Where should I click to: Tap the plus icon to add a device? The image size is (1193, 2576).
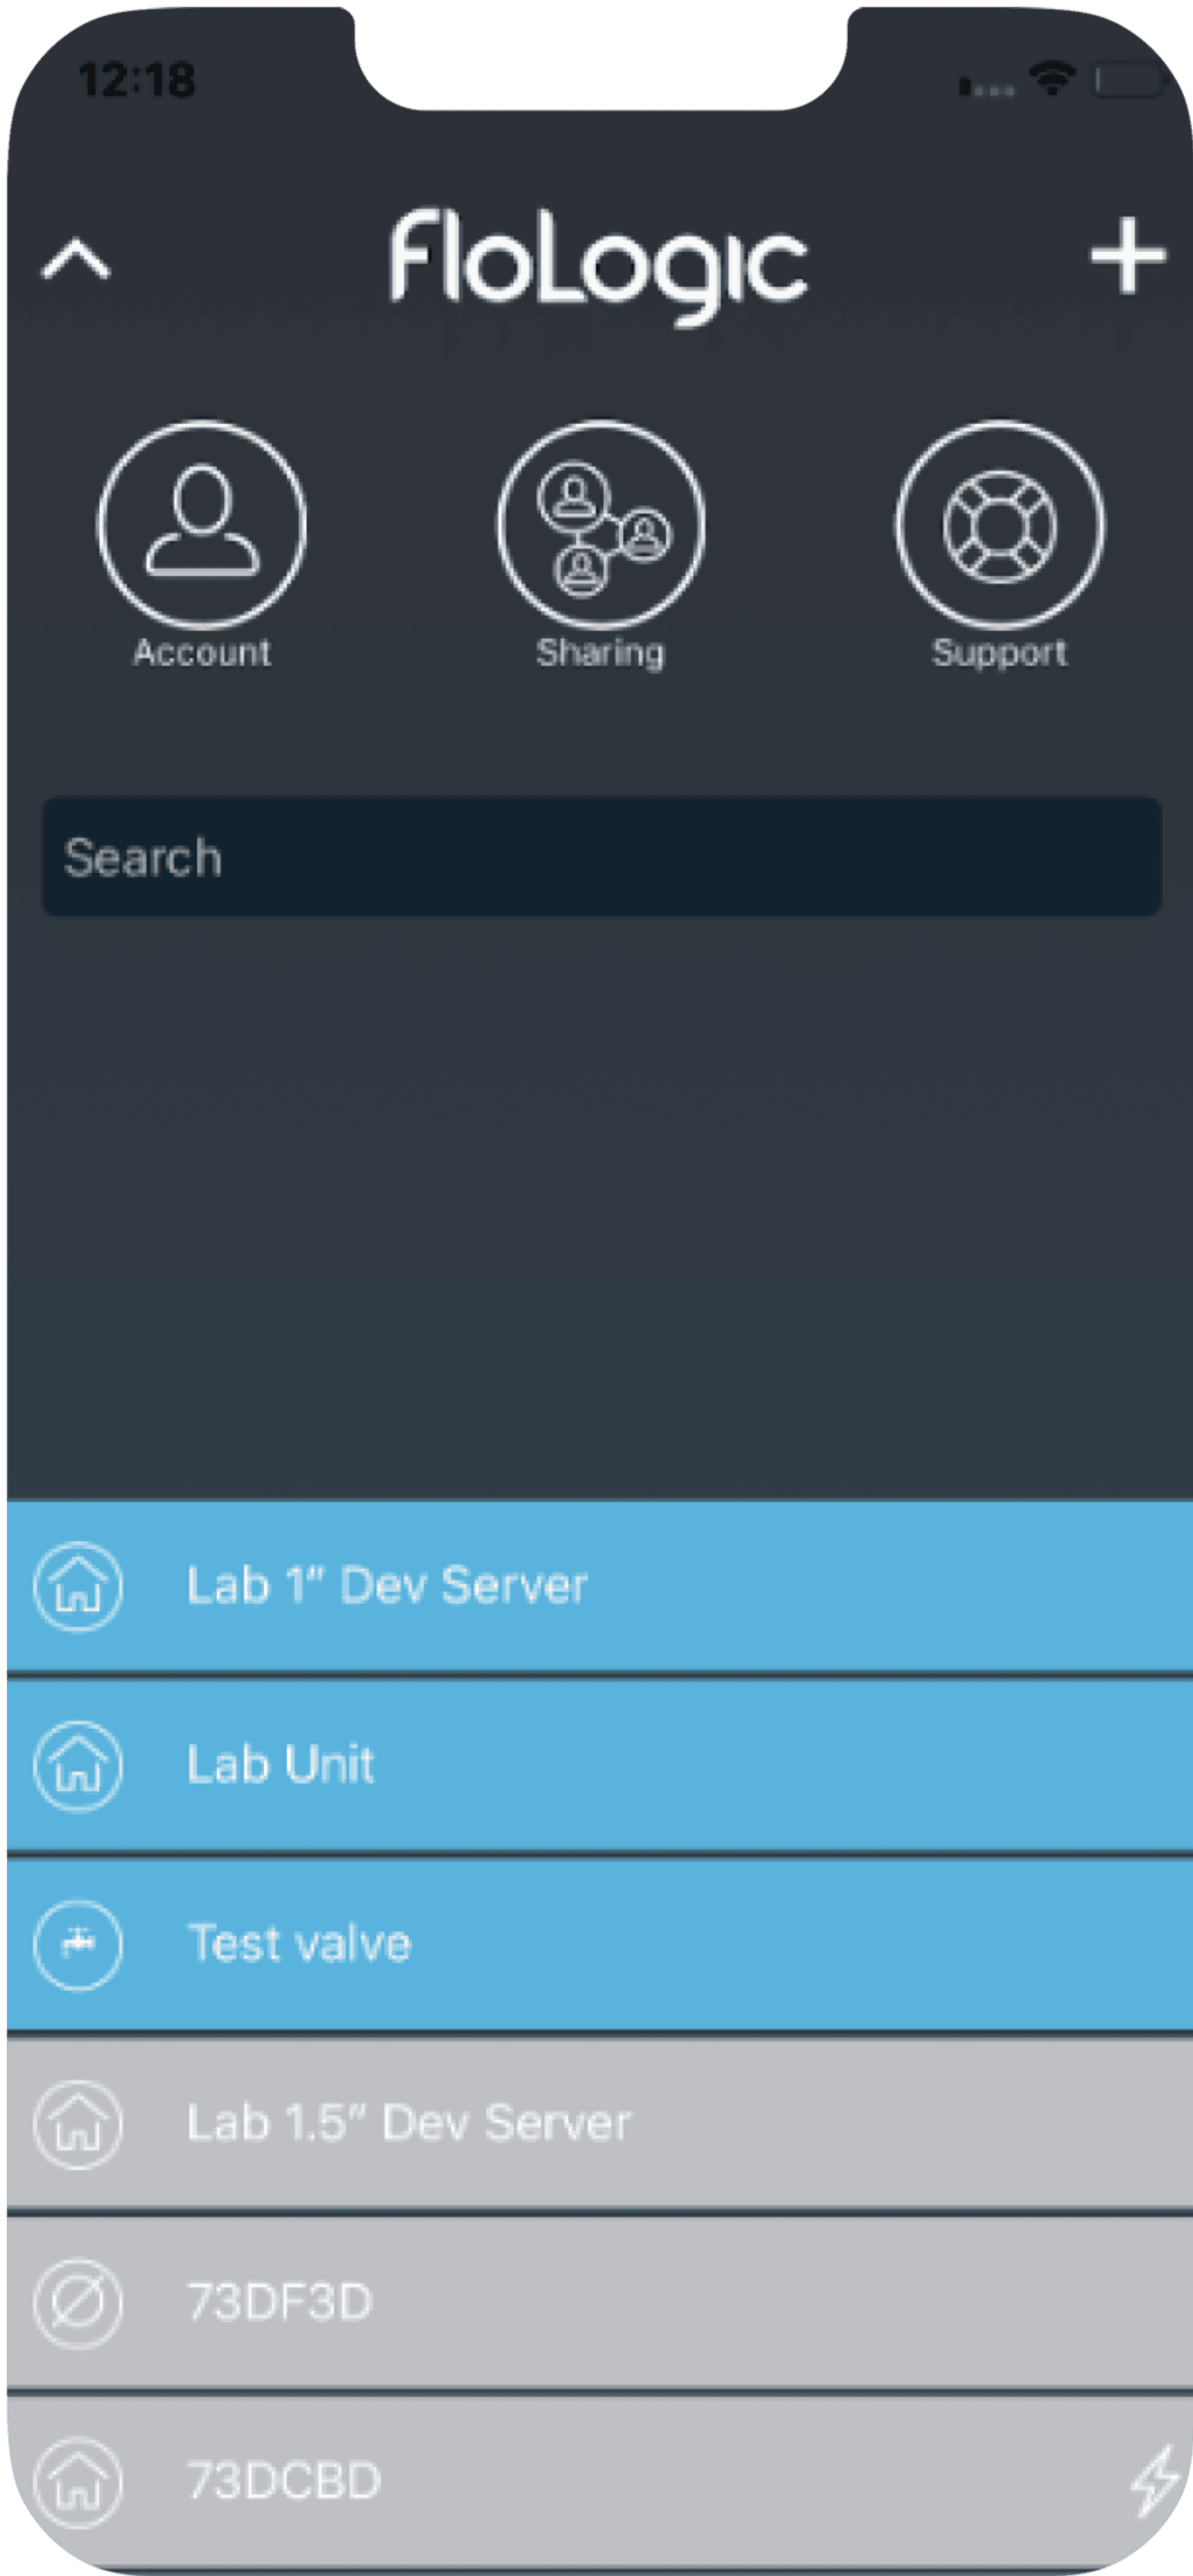[x=1128, y=255]
